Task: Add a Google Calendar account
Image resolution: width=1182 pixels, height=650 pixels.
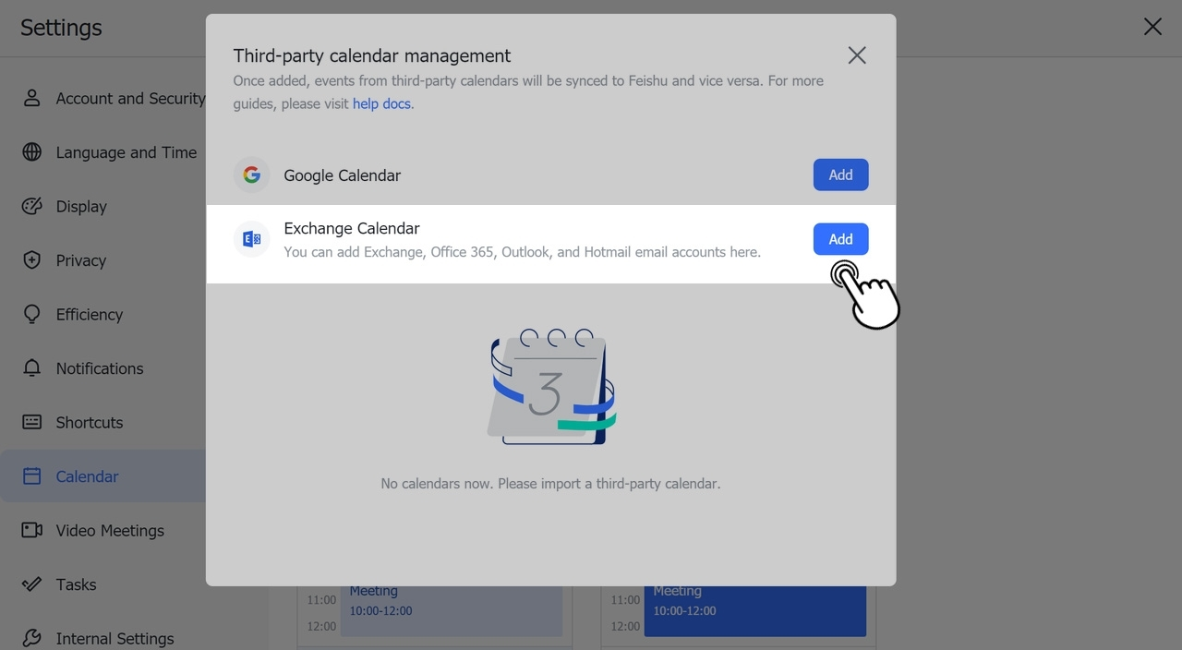Action: click(840, 175)
